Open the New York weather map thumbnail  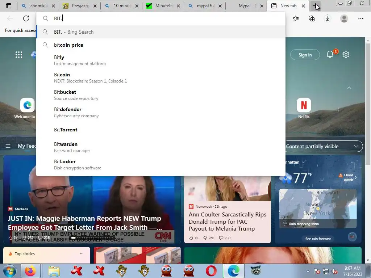point(318,208)
